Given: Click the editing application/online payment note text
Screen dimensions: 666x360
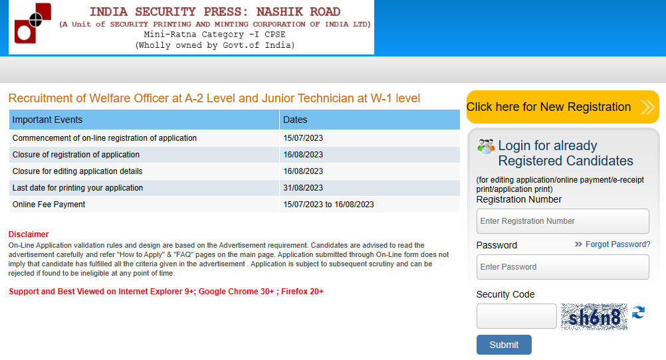Looking at the screenshot, I should click(x=560, y=184).
